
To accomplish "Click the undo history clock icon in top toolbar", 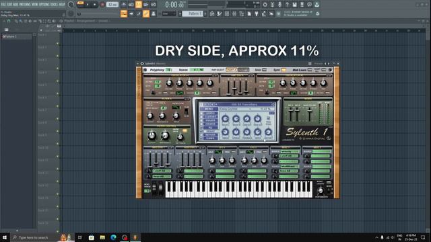I will coord(265,5).
